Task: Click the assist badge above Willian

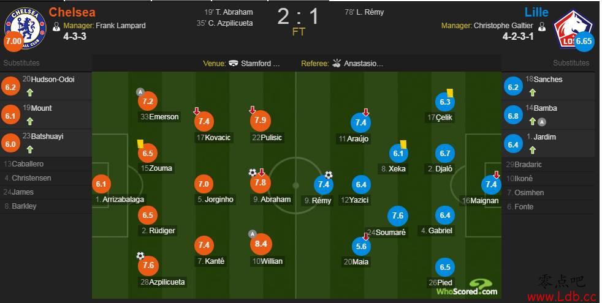Action: point(252,234)
